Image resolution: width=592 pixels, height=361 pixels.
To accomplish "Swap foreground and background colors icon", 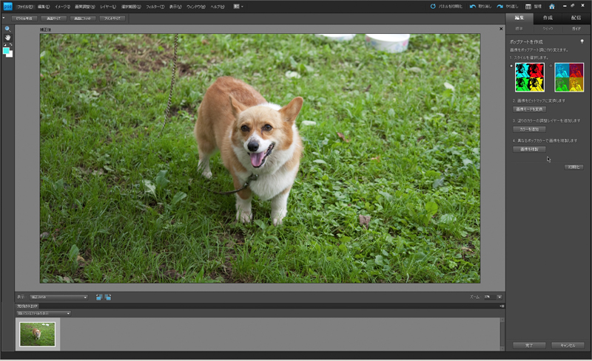I will click(x=11, y=45).
